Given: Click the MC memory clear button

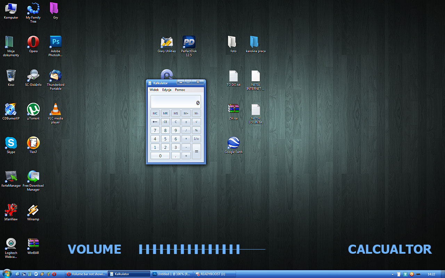Looking at the screenshot, I should (x=155, y=113).
